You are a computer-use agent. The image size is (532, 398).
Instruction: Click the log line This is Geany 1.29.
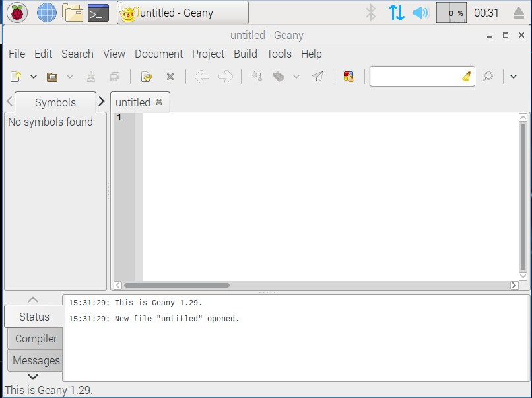point(135,303)
